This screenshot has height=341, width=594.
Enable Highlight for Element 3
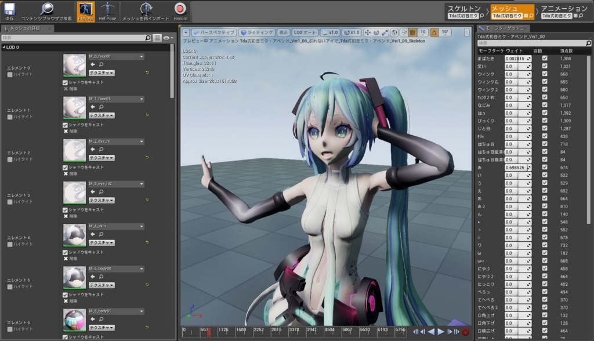pos(10,202)
